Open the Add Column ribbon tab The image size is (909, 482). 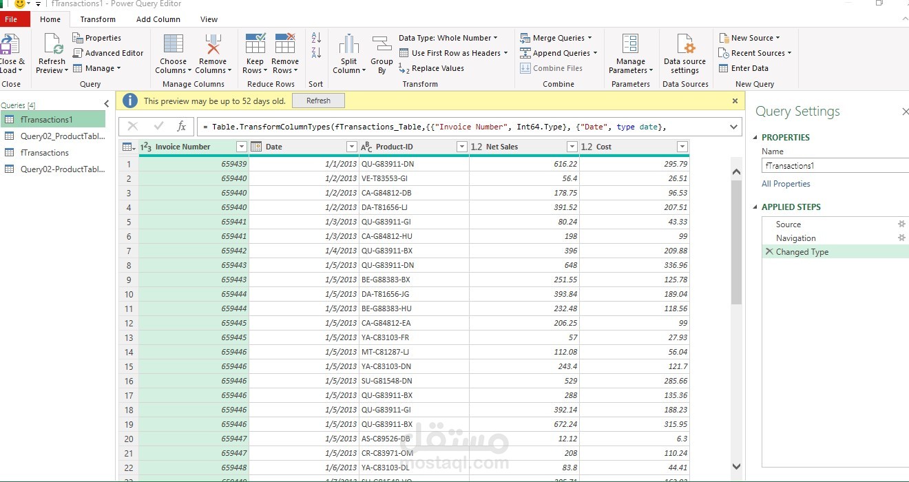(x=158, y=19)
